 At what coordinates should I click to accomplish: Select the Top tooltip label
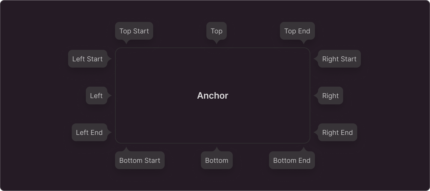click(x=216, y=31)
